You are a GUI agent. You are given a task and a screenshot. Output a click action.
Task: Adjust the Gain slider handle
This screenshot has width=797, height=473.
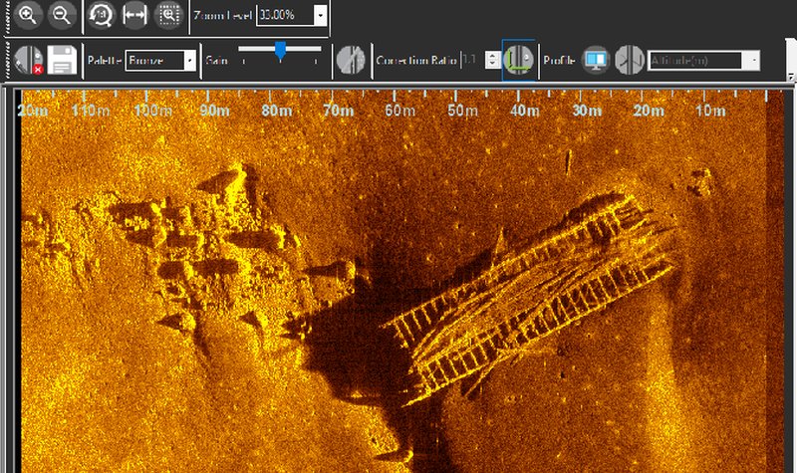click(280, 51)
